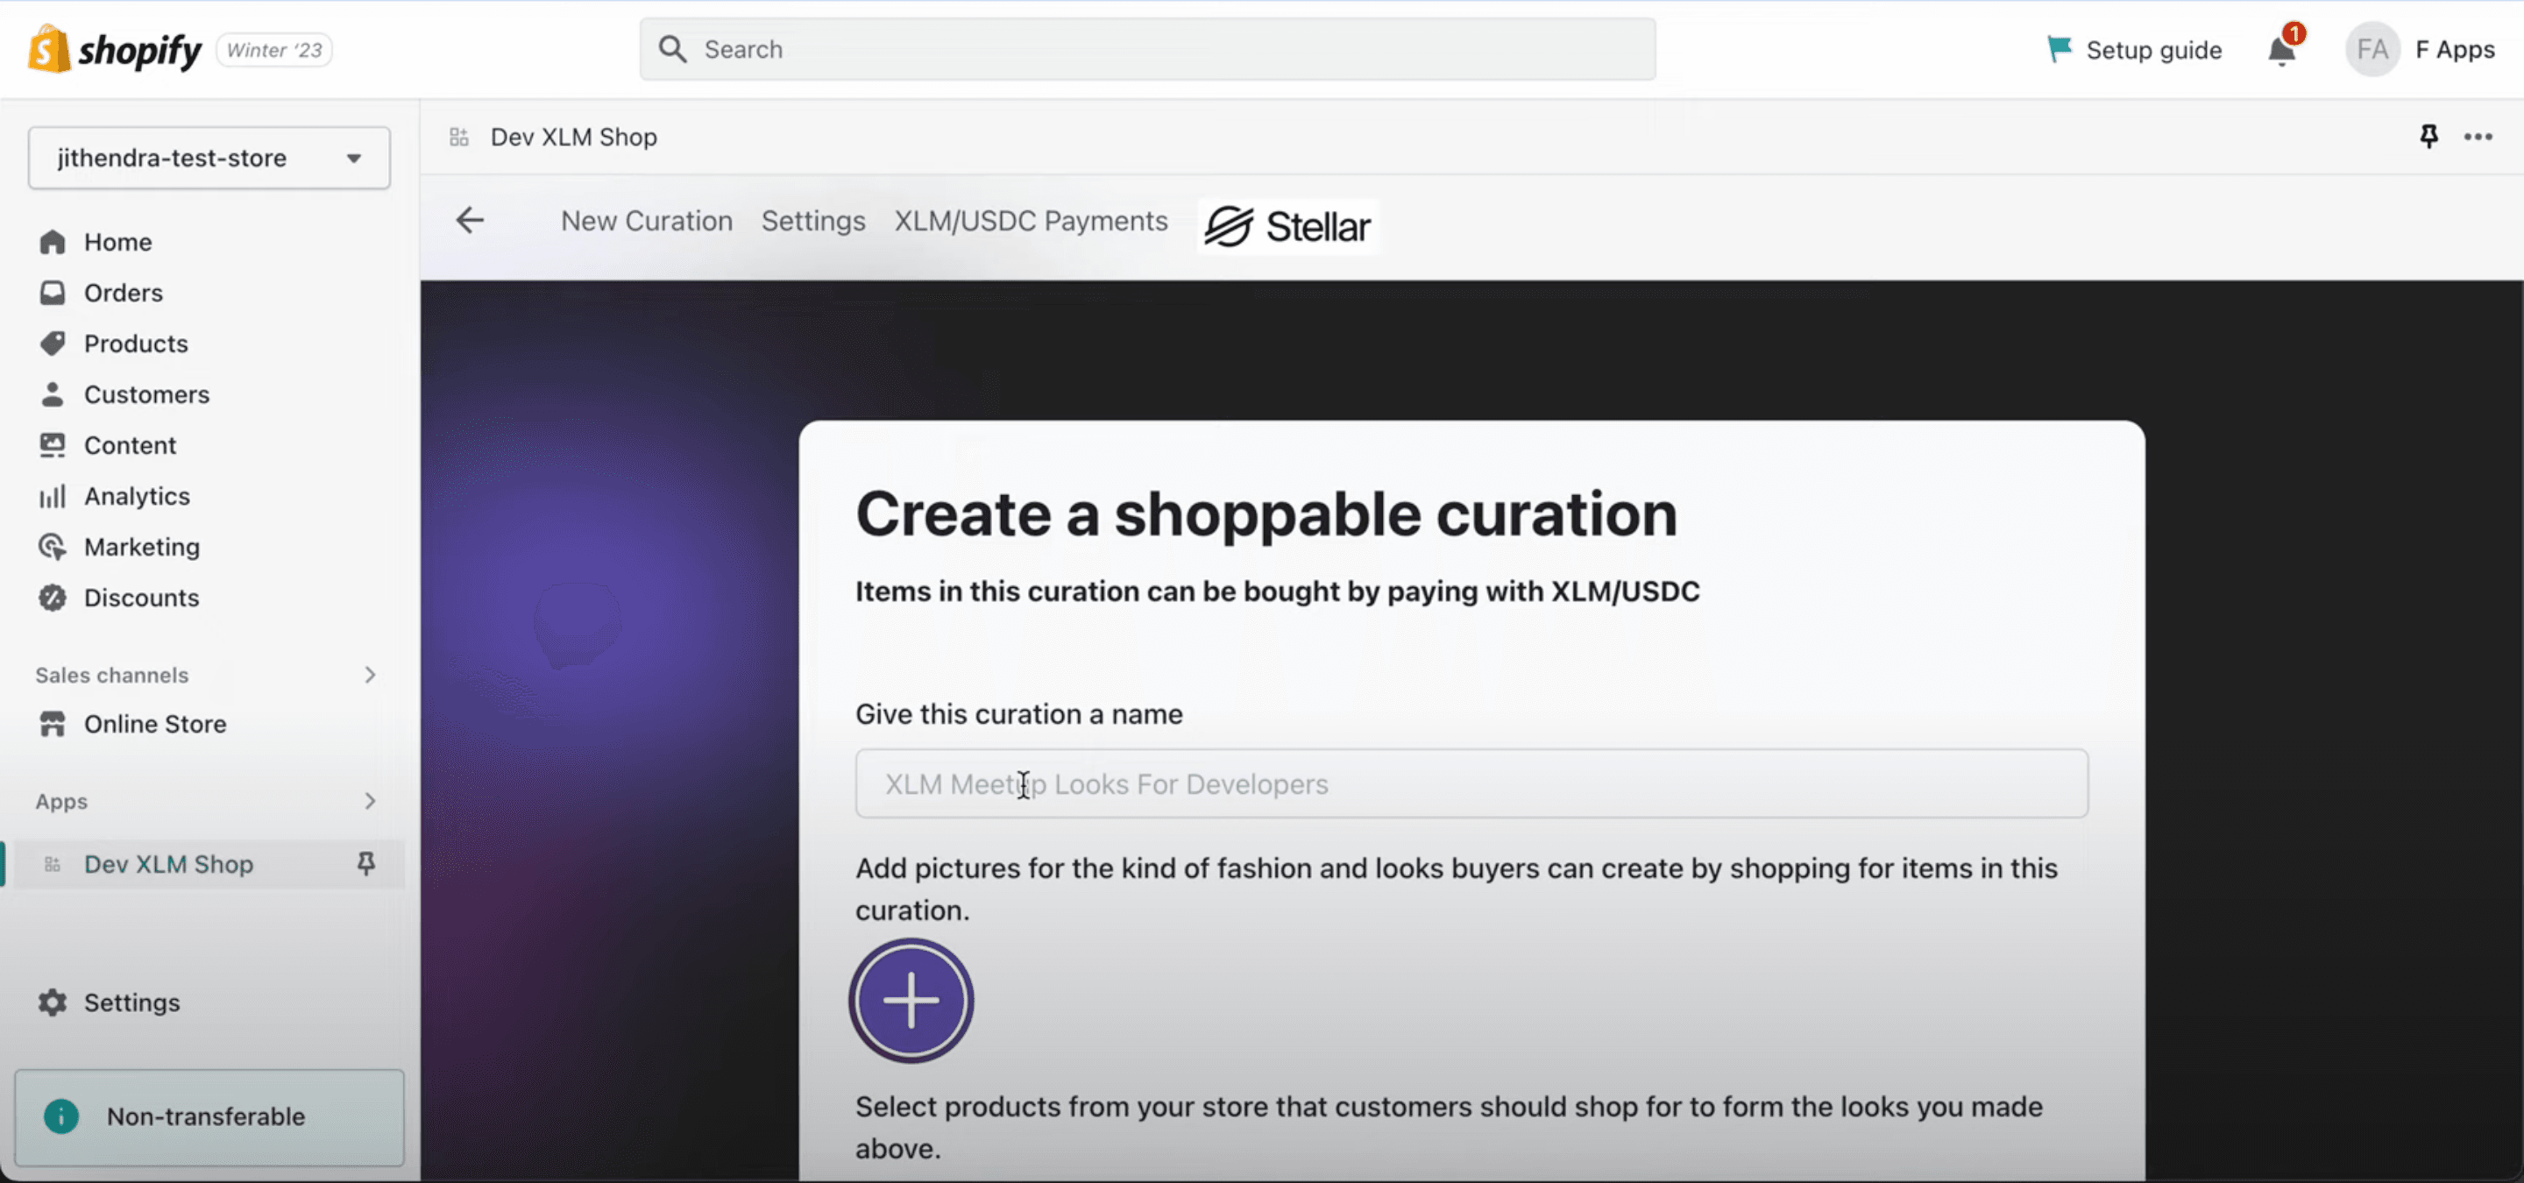Screen dimensions: 2524x1183
Task: Expand the Sales channels section chevron
Action: (369, 675)
